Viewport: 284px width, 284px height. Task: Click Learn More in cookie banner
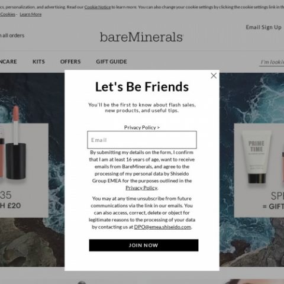pyautogui.click(x=31, y=14)
